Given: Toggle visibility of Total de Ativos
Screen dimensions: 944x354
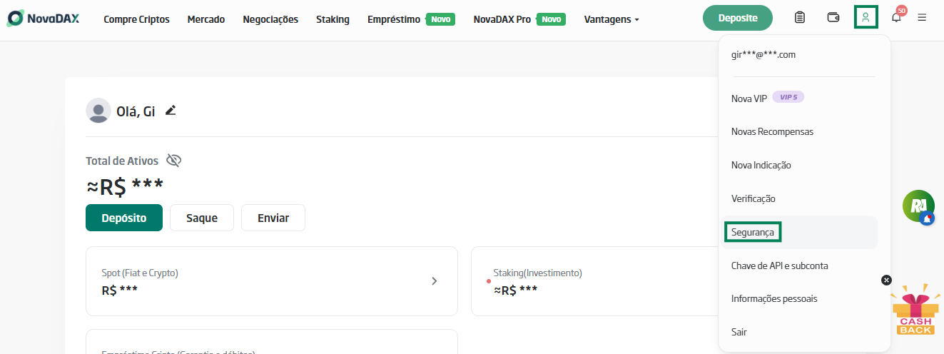Looking at the screenshot, I should click(x=173, y=161).
